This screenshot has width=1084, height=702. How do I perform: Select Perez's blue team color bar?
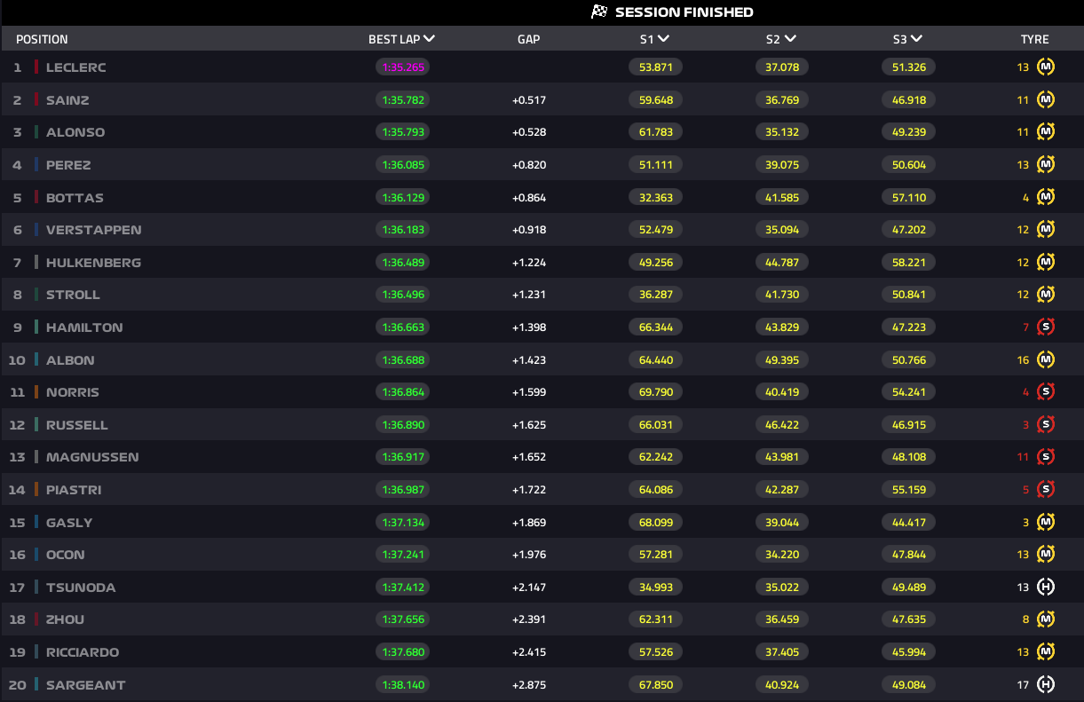tap(36, 165)
